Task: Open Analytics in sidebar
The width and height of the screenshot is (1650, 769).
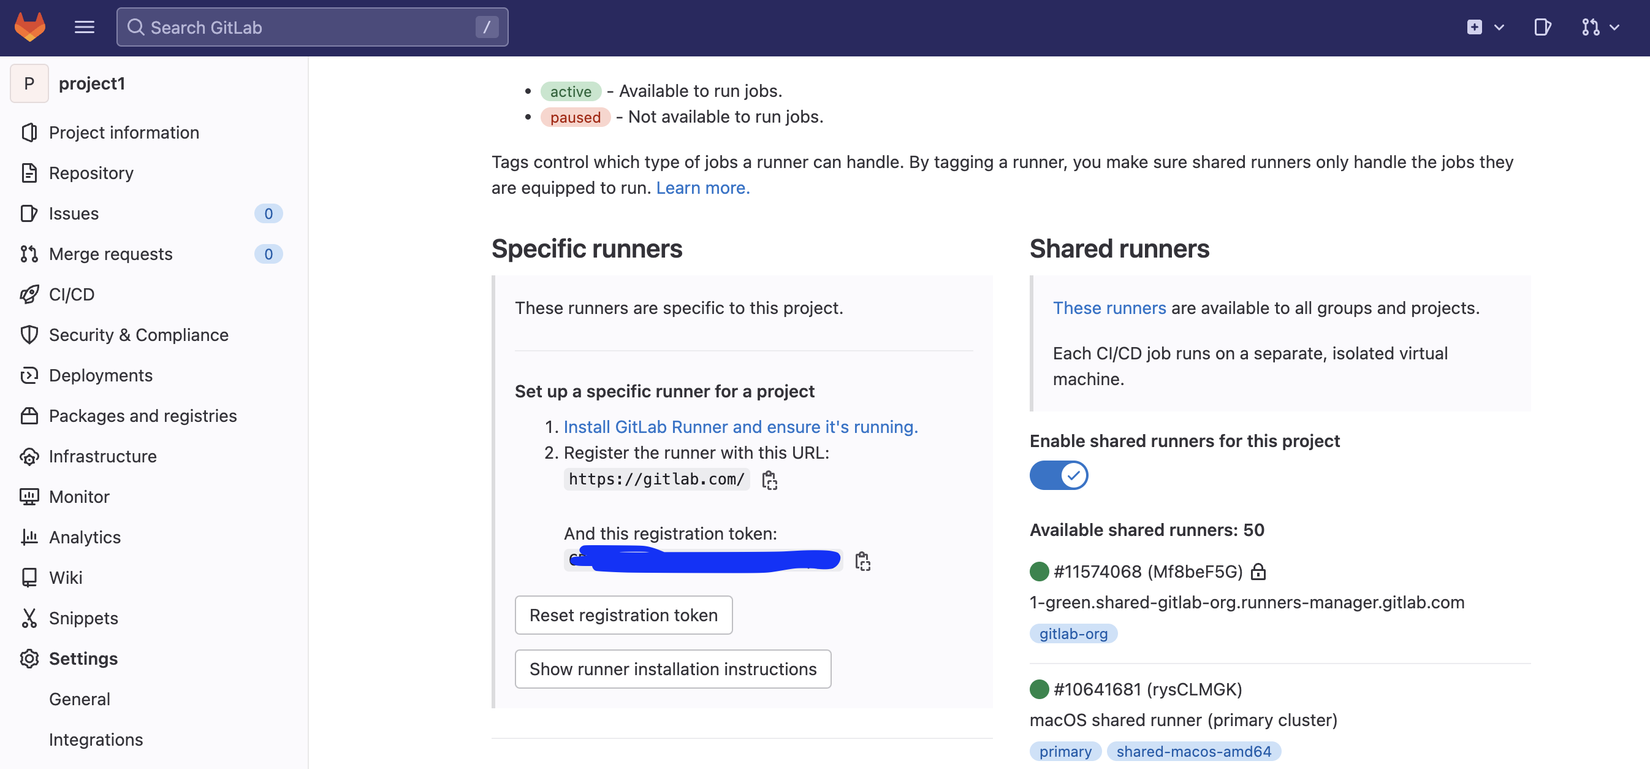Action: point(85,537)
